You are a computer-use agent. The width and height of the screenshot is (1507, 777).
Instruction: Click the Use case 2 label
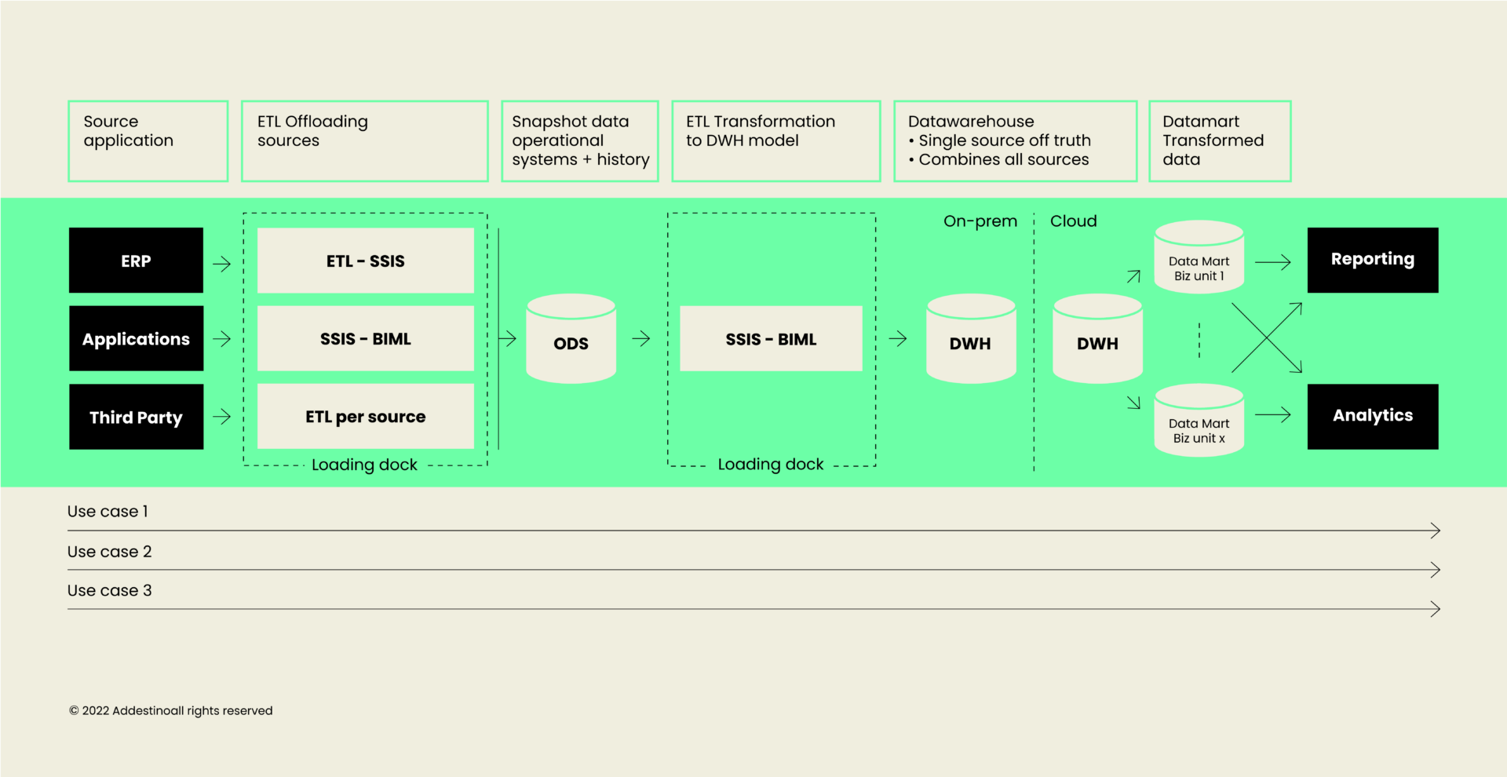coord(109,552)
